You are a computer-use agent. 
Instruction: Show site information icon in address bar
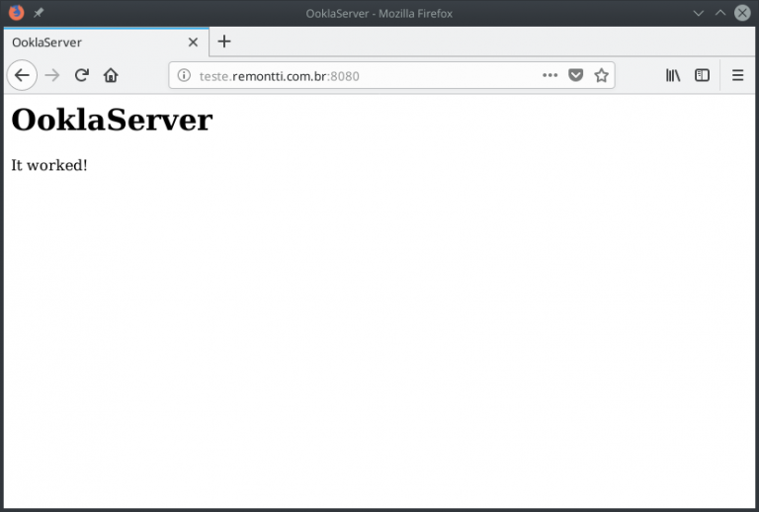click(184, 75)
